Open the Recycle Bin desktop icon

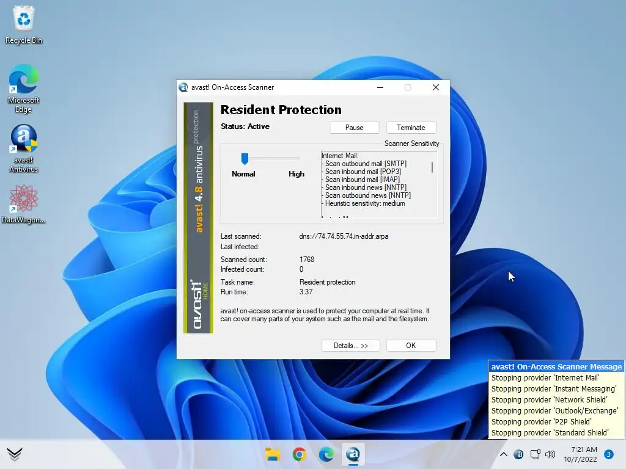point(24,24)
